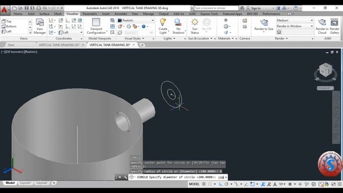
Task: Click the search binoculars icon
Action: [x=242, y=8]
